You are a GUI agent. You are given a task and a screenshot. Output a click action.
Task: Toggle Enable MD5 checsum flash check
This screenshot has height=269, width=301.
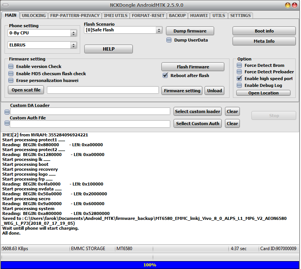click(11, 73)
